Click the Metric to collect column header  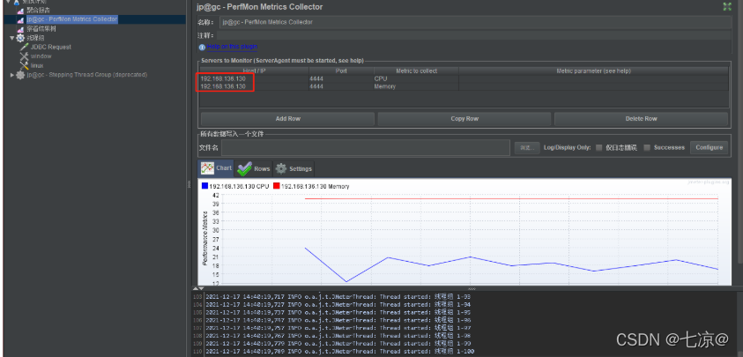(x=416, y=71)
